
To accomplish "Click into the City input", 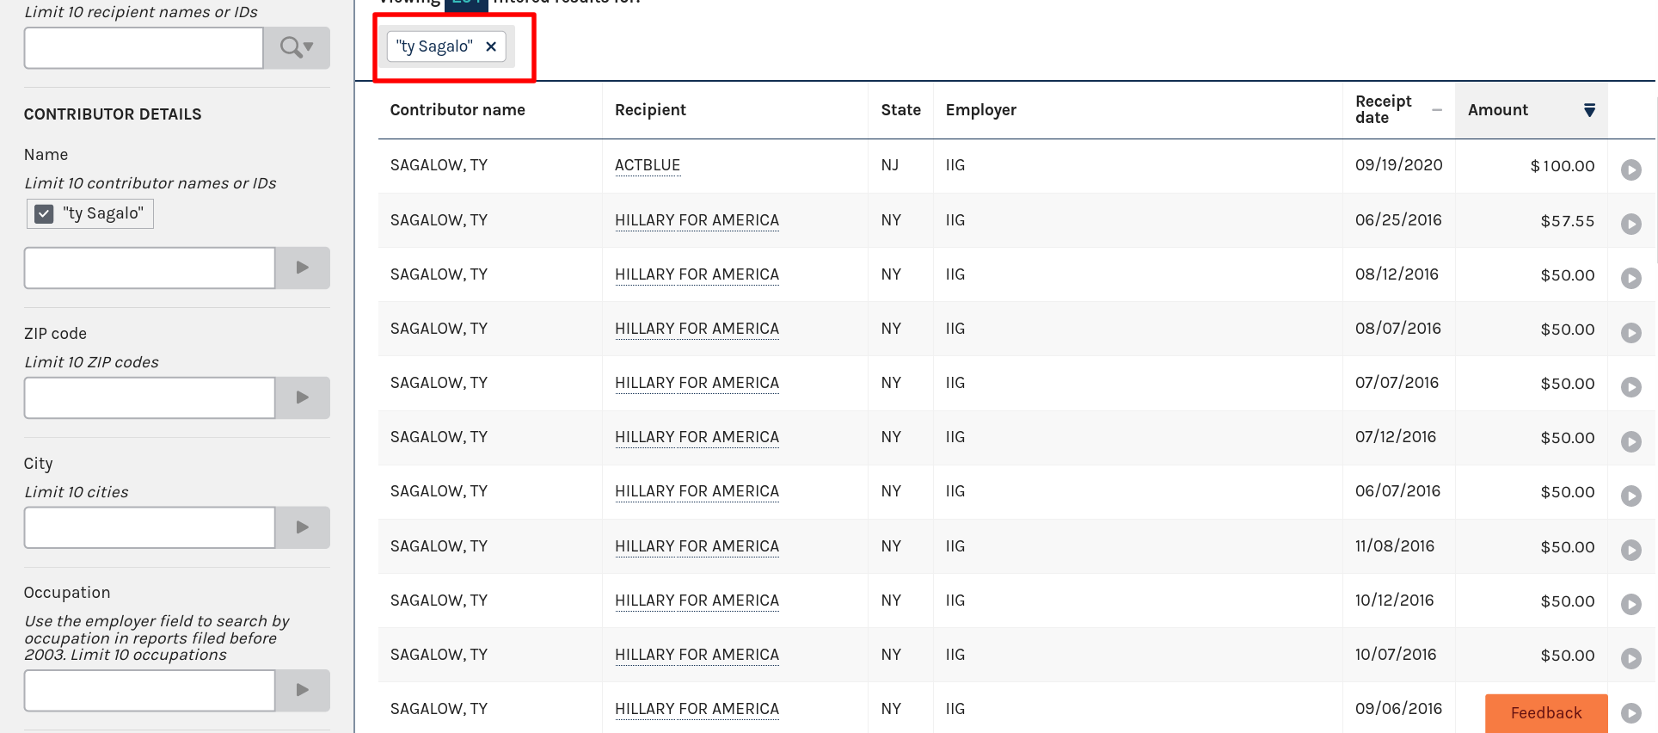I will click(150, 527).
